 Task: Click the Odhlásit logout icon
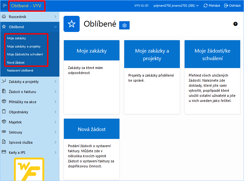226,6
